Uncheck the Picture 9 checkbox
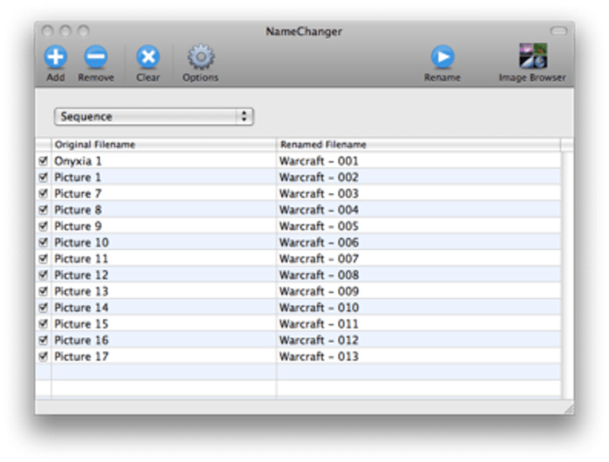 43,226
